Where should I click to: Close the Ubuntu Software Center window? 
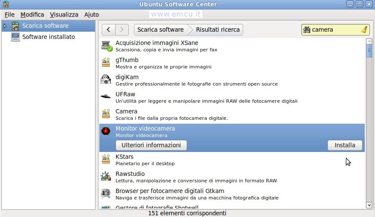[369, 4]
